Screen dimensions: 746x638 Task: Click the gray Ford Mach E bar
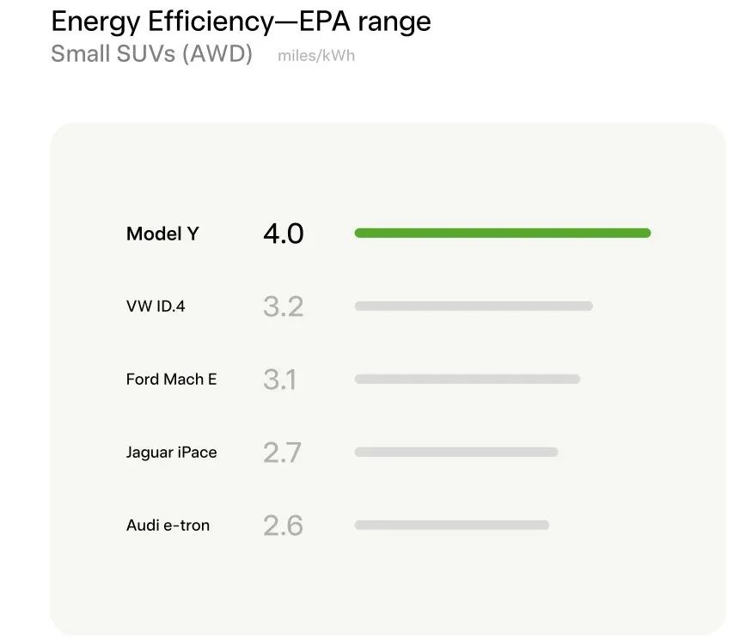468,379
